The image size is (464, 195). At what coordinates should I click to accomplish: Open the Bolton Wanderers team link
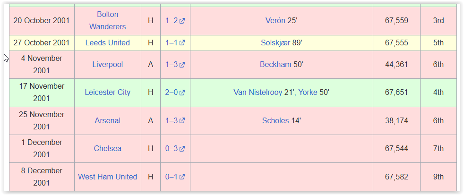108,20
